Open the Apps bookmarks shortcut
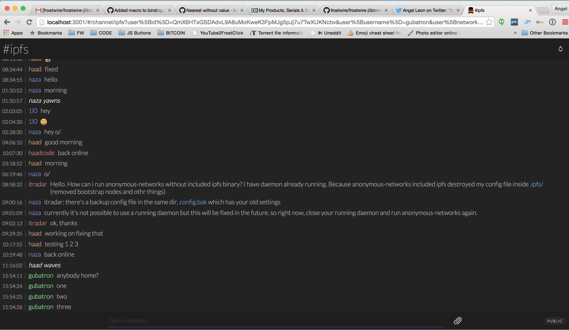The height and width of the screenshot is (330, 569). click(x=13, y=33)
